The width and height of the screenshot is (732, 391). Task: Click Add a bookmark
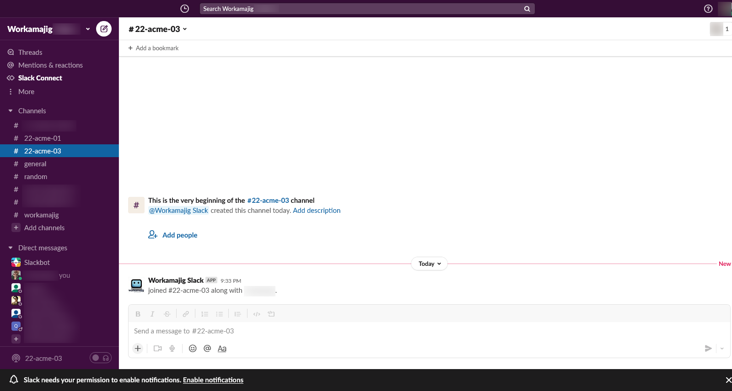[153, 48]
